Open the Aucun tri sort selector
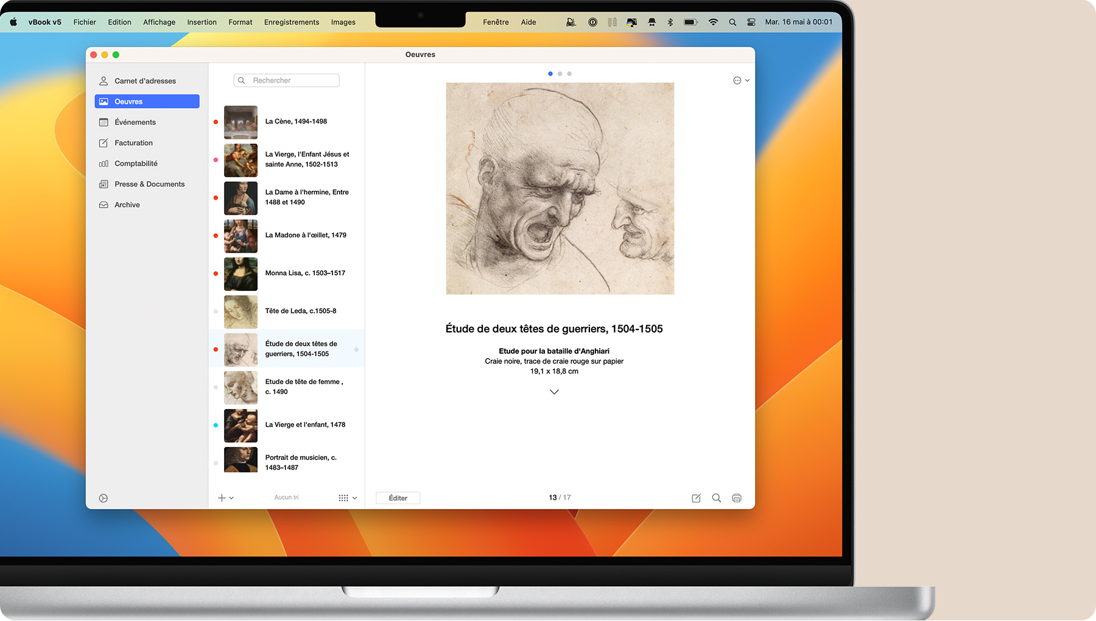Viewport: 1096px width, 621px height. coord(286,497)
